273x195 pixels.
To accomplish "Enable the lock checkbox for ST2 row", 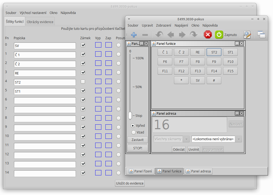I will (83, 81).
